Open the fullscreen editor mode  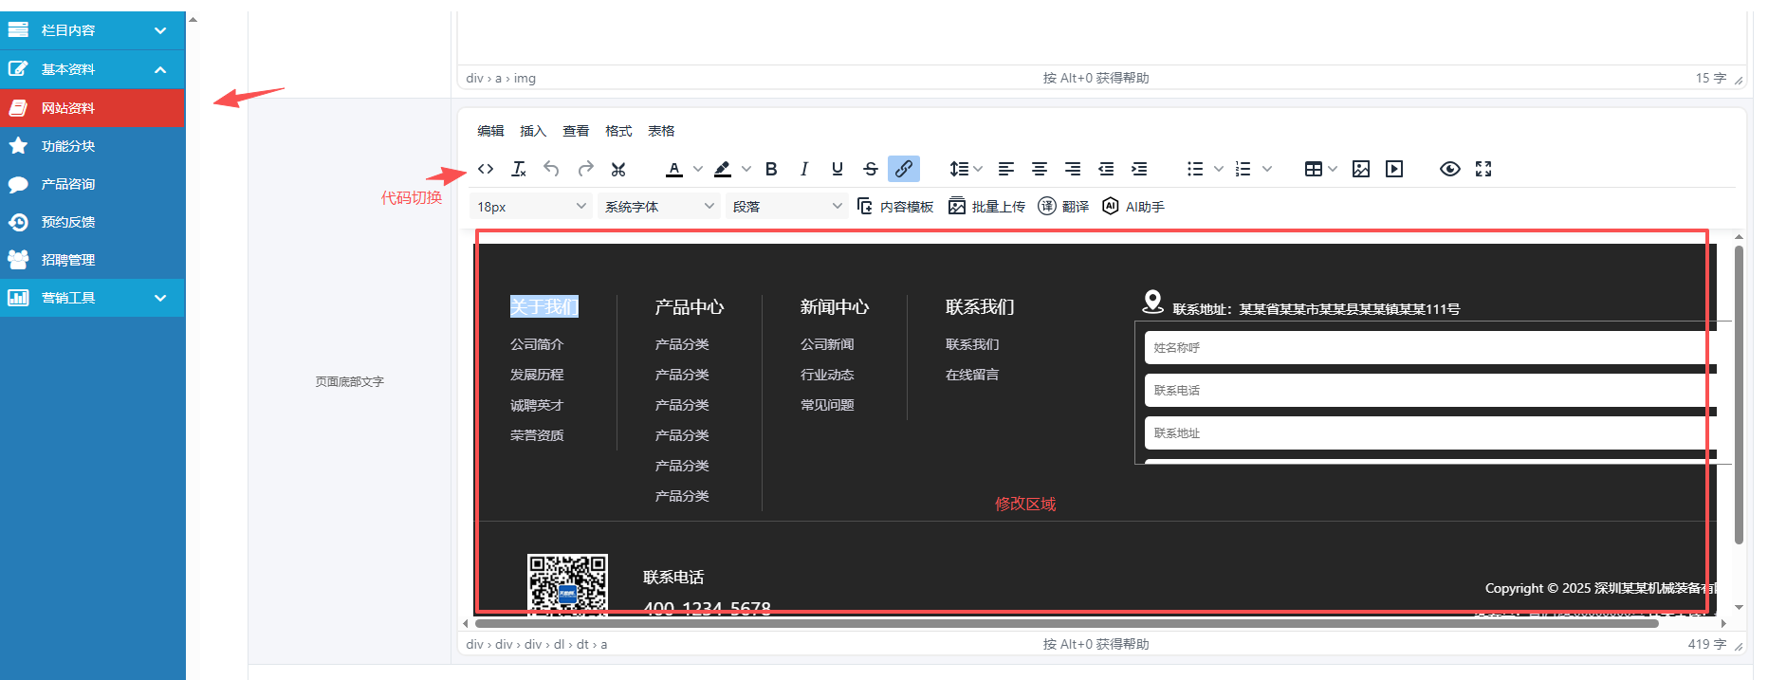tap(1483, 169)
